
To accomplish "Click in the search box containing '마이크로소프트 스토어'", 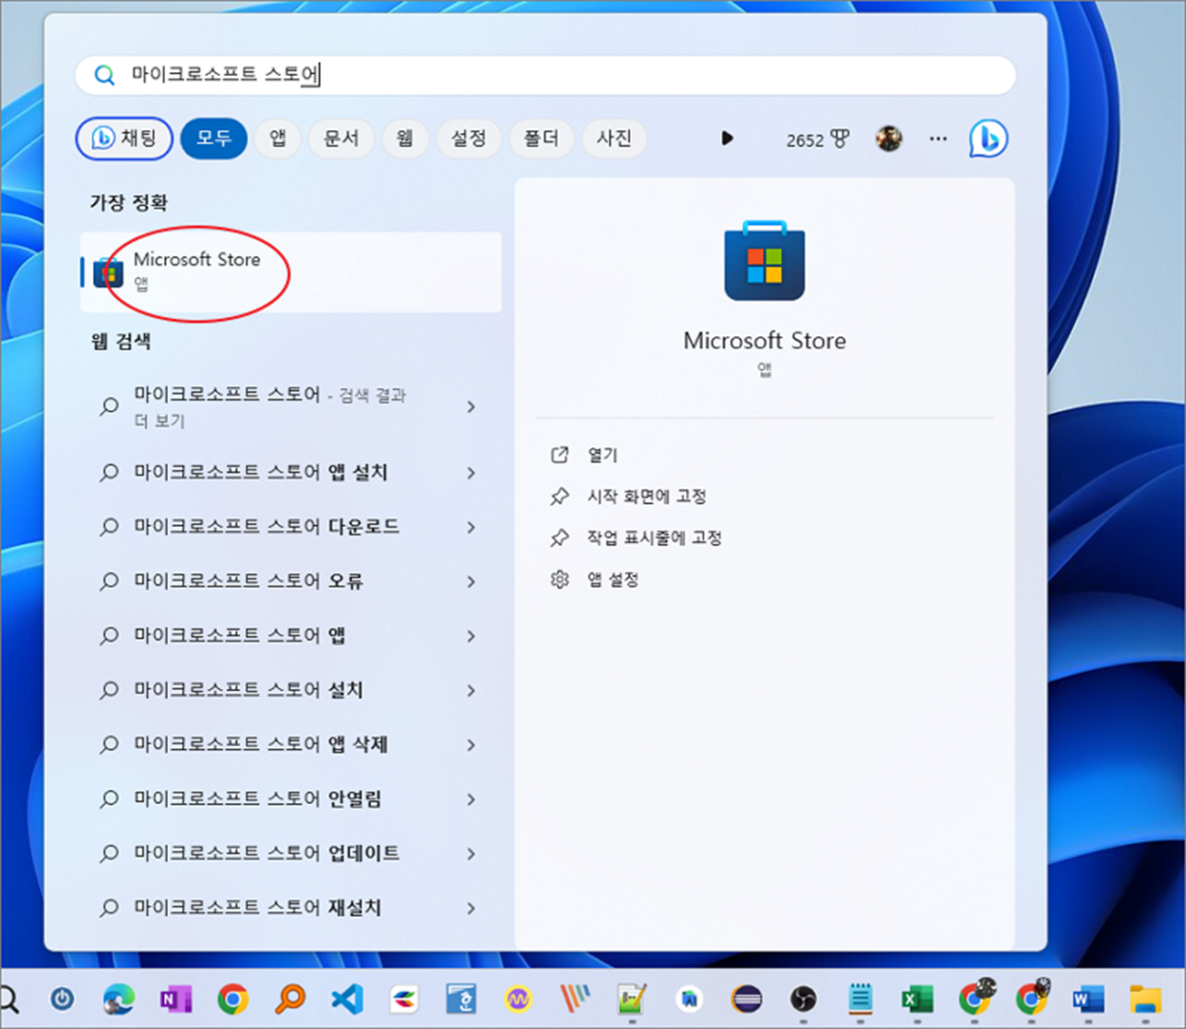I will [x=546, y=75].
